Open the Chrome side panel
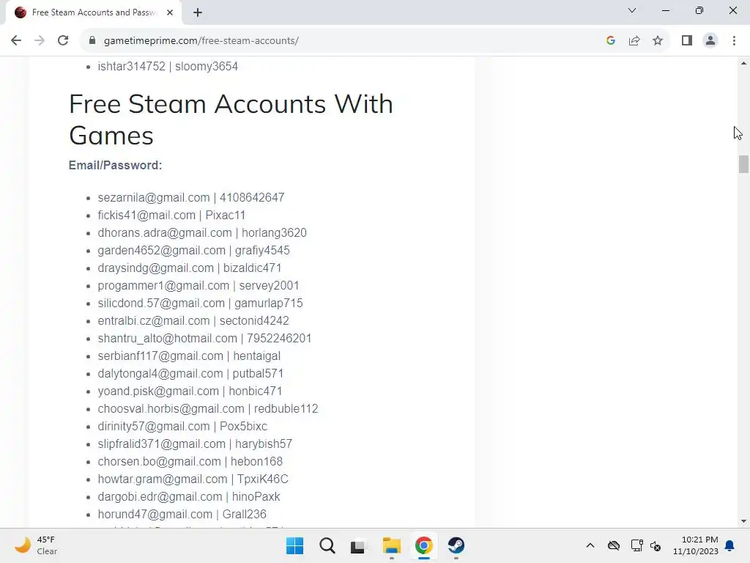750x563 pixels. (687, 41)
